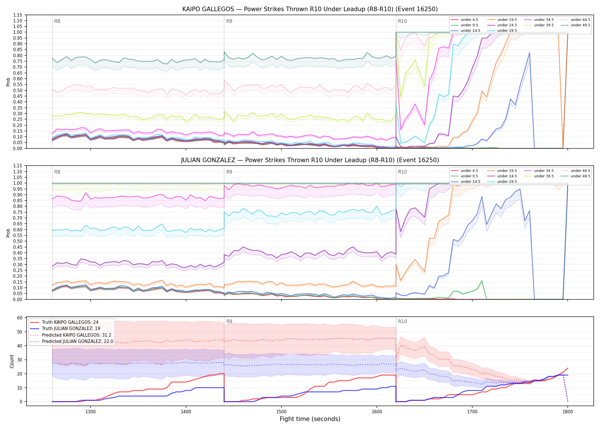
Task: Click the 1300 tick on the time axis
Action: click(91, 412)
